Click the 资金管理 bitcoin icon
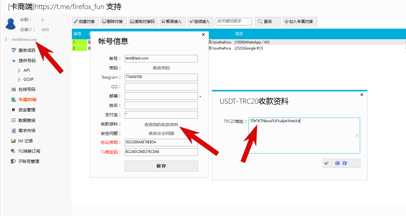 click(13, 110)
